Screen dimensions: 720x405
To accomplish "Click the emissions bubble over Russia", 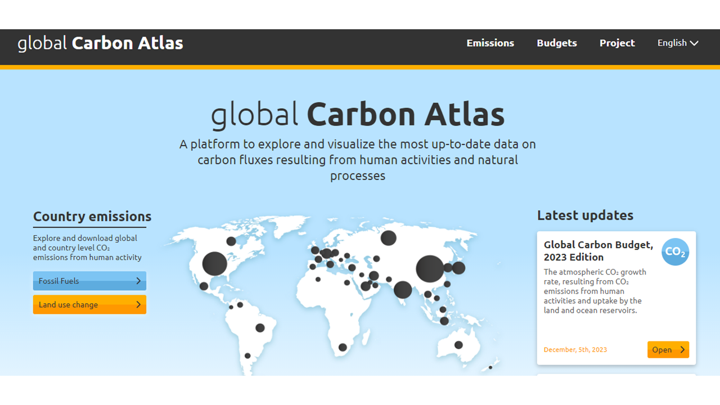I will coord(388,238).
